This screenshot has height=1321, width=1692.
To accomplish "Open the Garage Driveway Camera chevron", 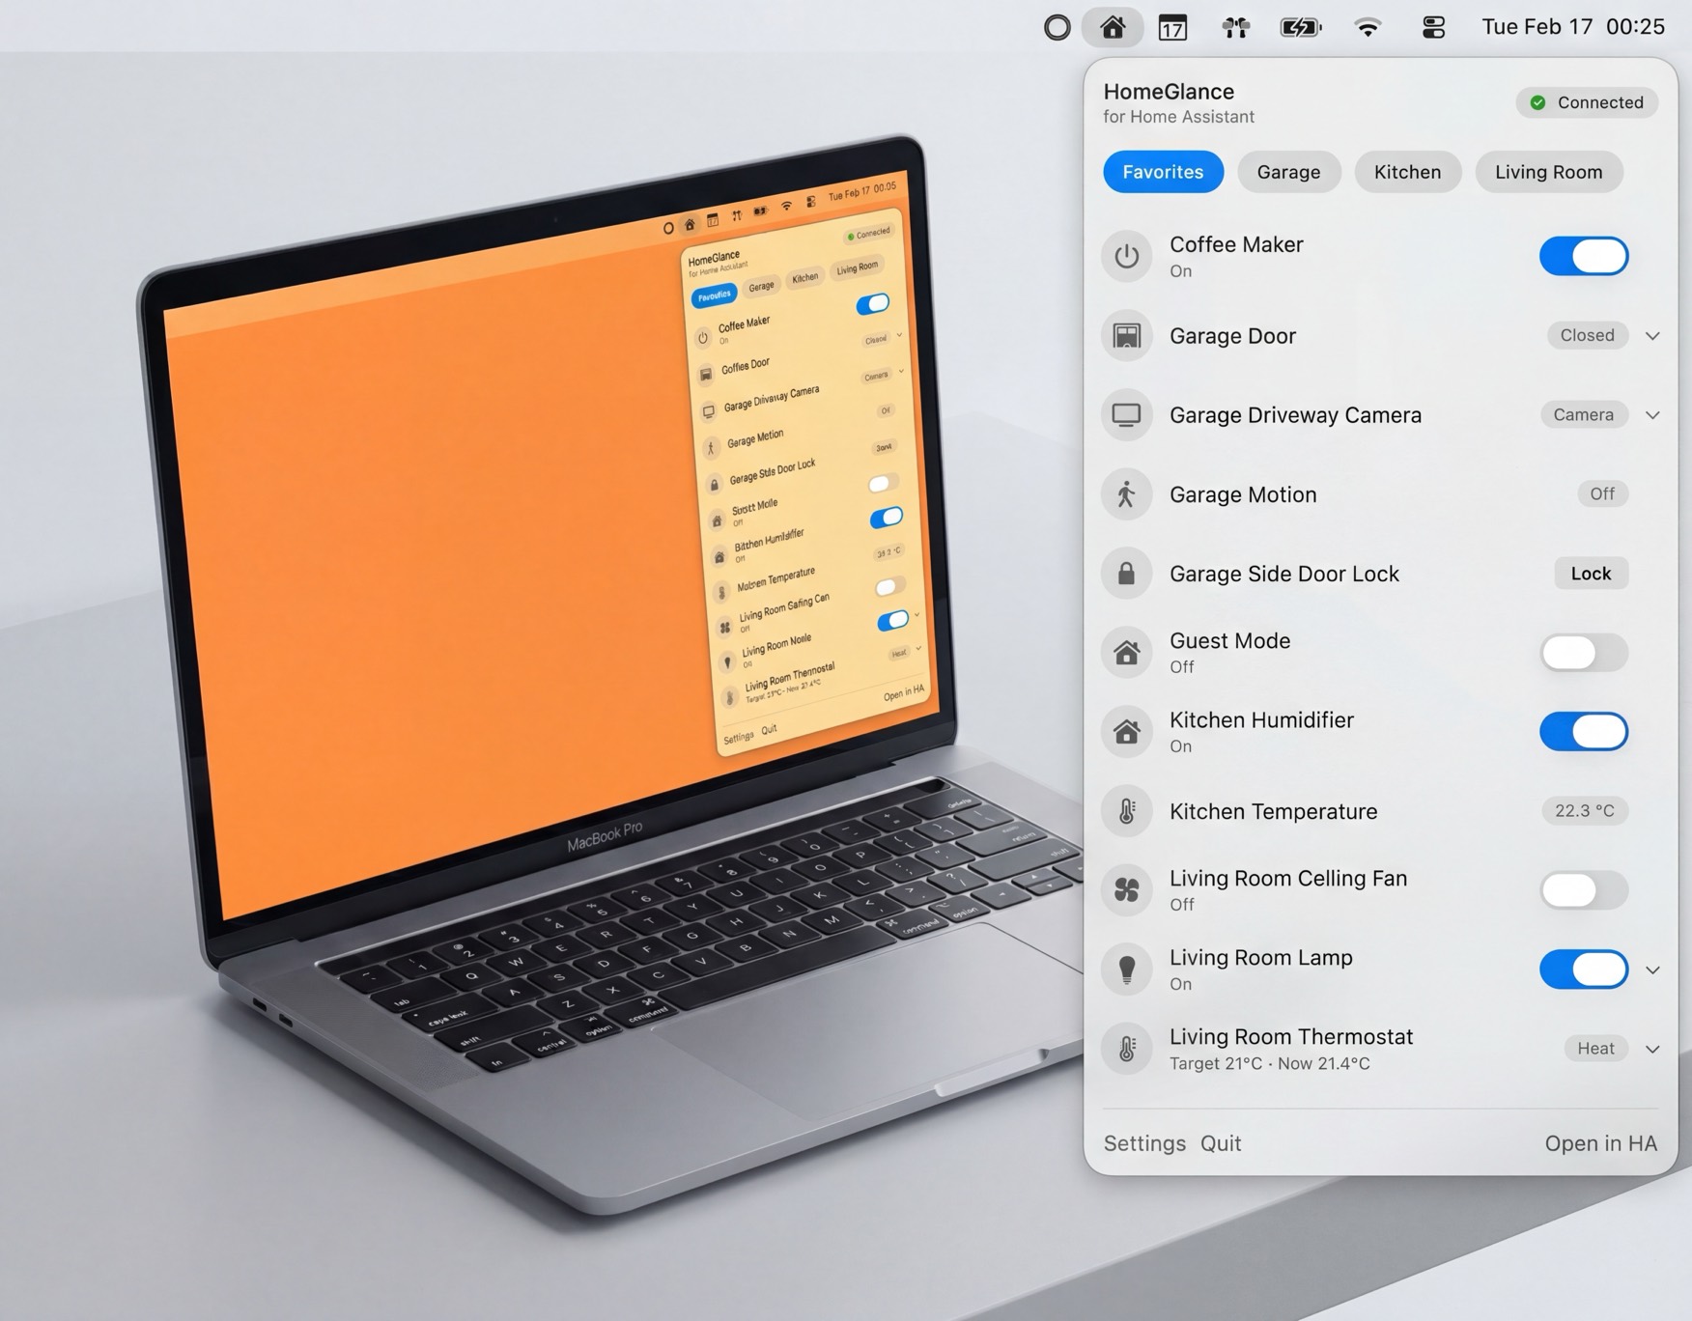I will [1652, 414].
